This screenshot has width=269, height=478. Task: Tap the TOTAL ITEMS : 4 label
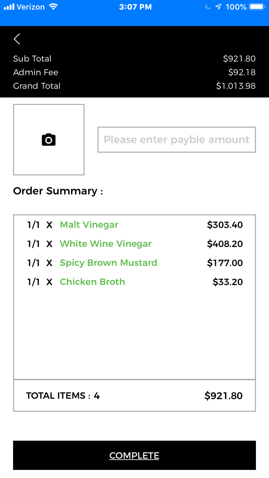point(63,396)
